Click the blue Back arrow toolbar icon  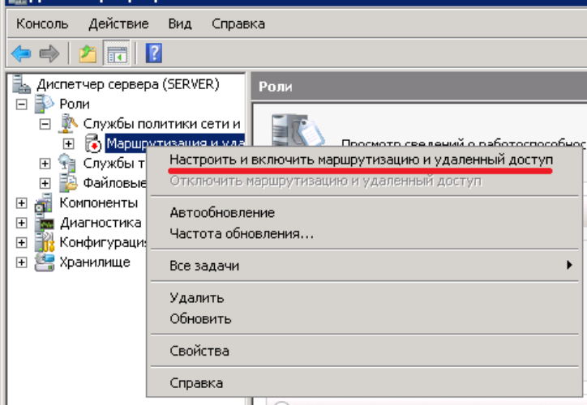pyautogui.click(x=21, y=53)
